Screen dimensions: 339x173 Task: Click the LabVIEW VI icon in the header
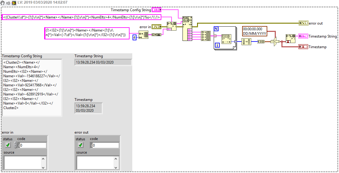14,3
